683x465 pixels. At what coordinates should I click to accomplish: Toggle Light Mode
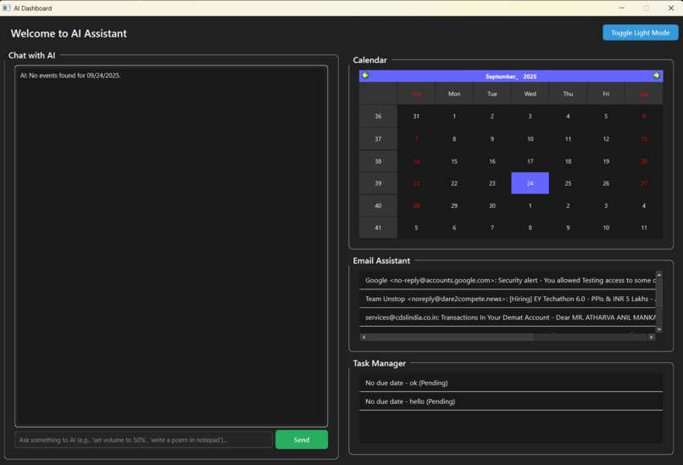click(x=641, y=33)
